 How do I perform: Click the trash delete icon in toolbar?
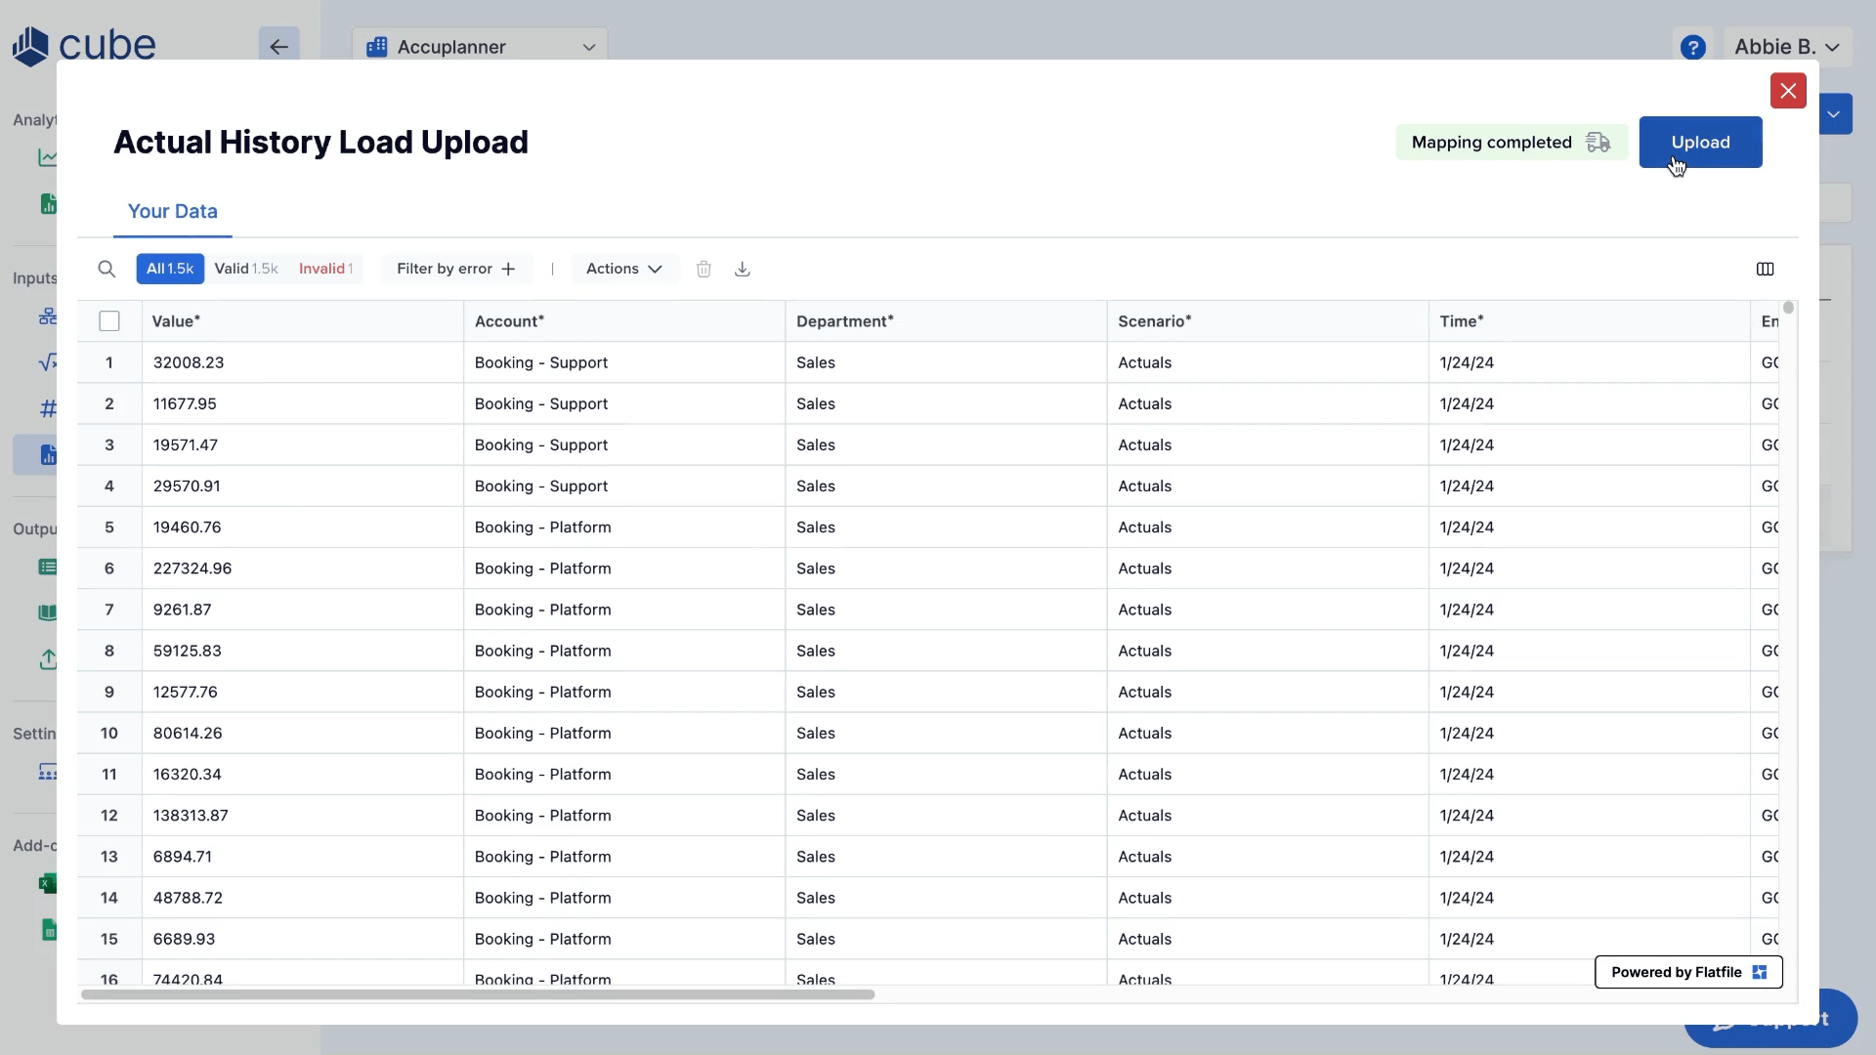(x=703, y=269)
